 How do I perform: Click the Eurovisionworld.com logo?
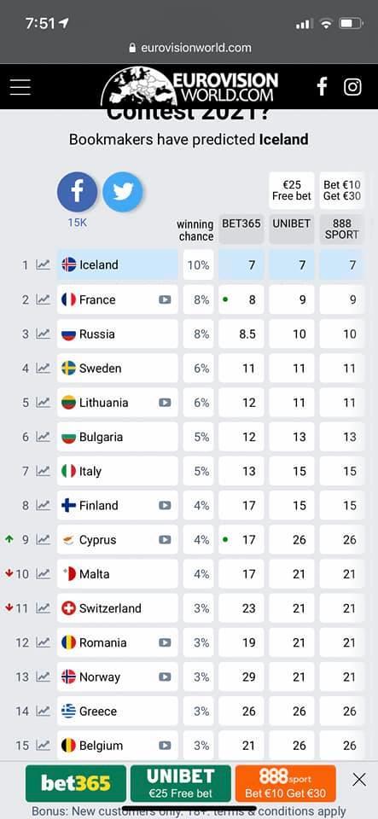(x=189, y=87)
